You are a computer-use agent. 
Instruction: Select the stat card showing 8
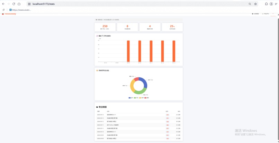click(x=127, y=27)
